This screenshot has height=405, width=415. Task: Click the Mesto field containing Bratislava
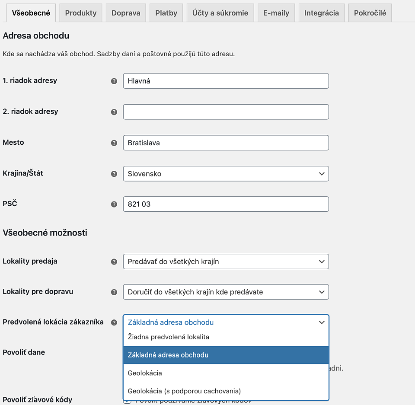226,143
